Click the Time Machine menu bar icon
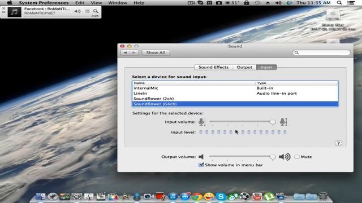The height and width of the screenshot is (203, 362). [x=257, y=3]
